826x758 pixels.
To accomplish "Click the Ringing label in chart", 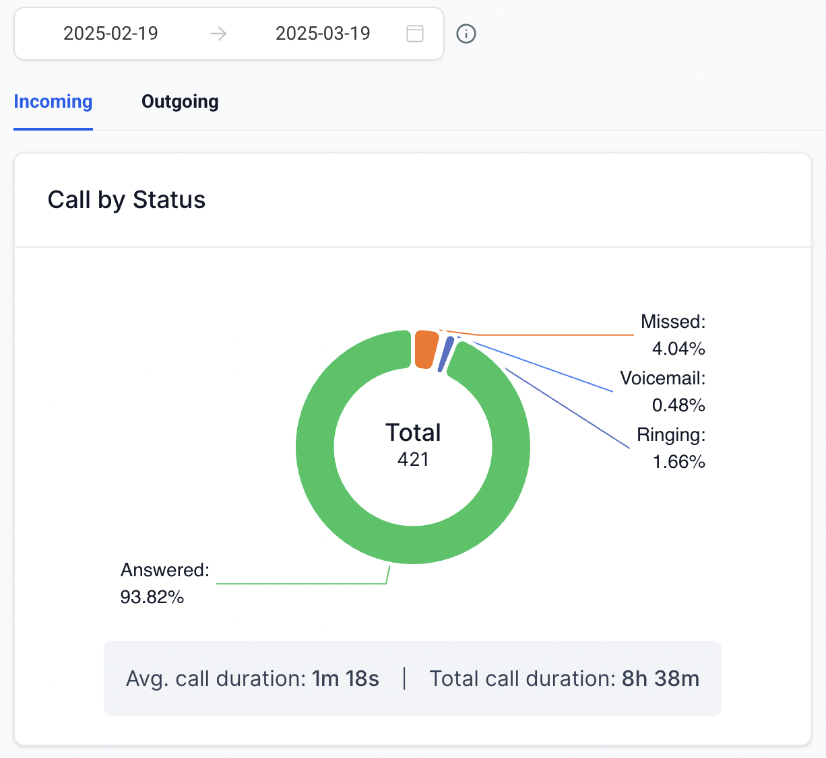I will [x=670, y=435].
